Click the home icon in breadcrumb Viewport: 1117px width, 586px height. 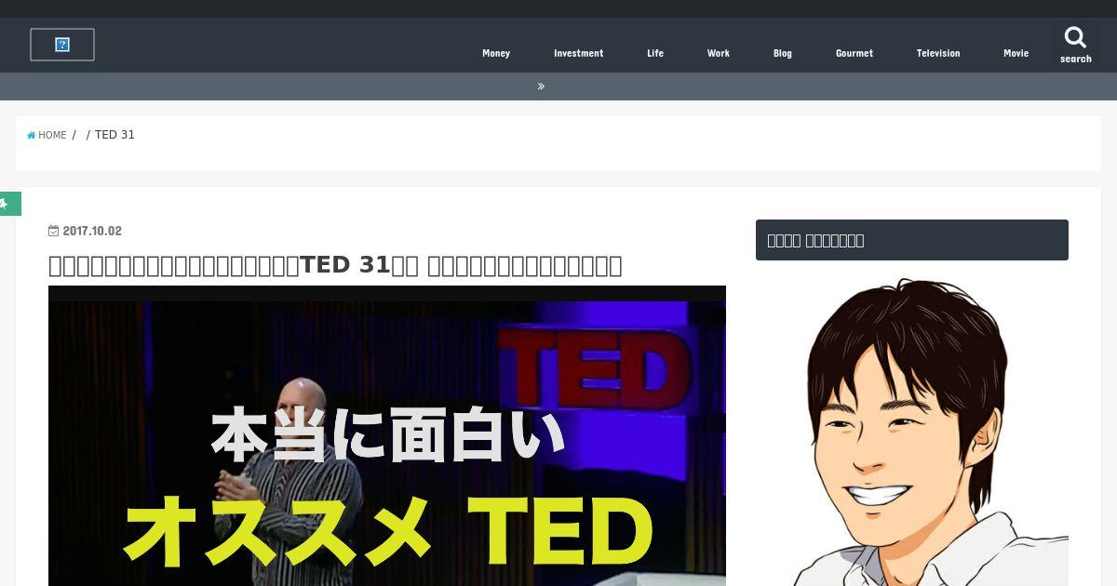click(x=32, y=135)
